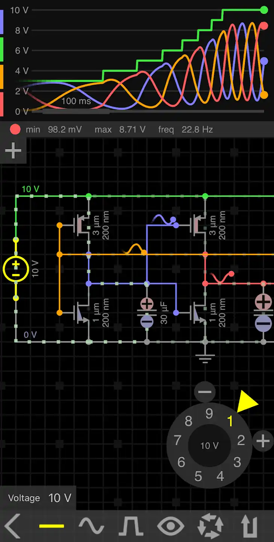Tap the green 10 V node label
The width and height of the screenshot is (274, 542).
(x=30, y=189)
